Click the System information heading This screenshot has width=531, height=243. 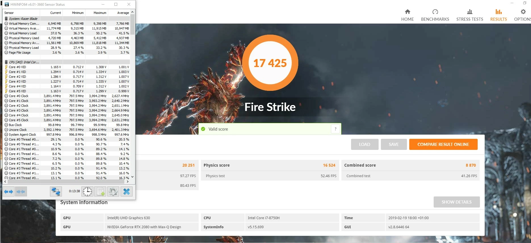pos(84,202)
